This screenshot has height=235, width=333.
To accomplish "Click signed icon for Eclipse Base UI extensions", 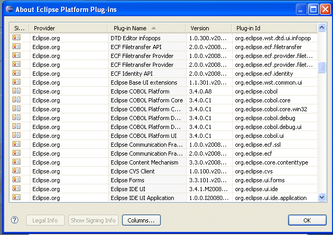I will (x=16, y=82).
